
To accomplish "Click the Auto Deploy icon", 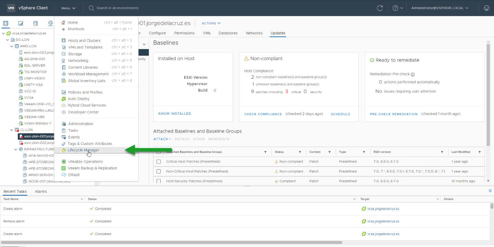I will [x=64, y=99].
